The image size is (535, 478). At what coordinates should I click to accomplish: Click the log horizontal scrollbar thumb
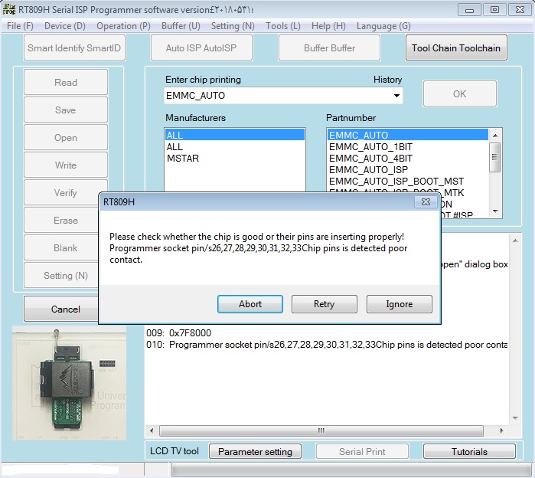pos(321,431)
